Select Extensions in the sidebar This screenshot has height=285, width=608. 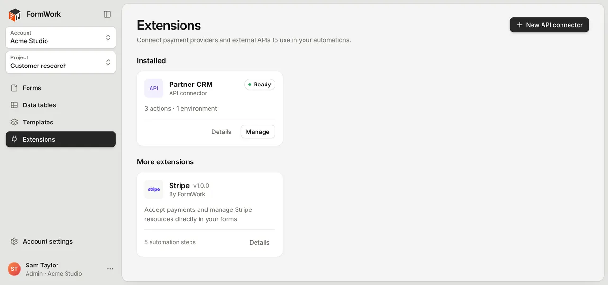[61, 139]
